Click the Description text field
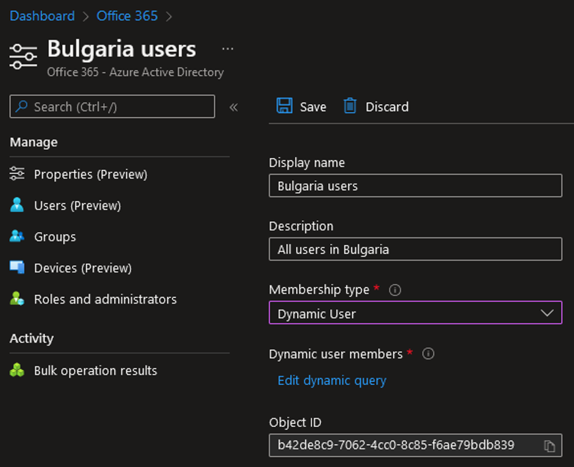This screenshot has height=467, width=574. [x=415, y=249]
